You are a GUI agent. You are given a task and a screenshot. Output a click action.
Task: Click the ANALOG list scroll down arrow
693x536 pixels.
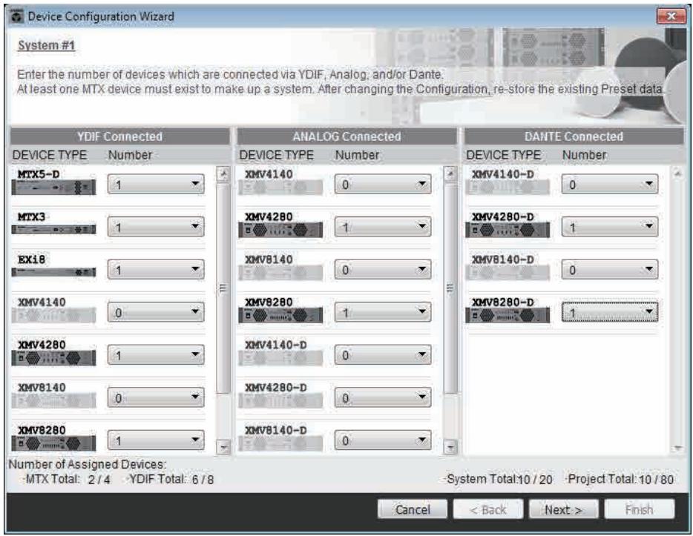pyautogui.click(x=450, y=447)
